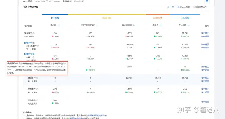225x119 pixels.
Task: Open 客户明细 for the 底部客户 row
Action: pos(205,92)
